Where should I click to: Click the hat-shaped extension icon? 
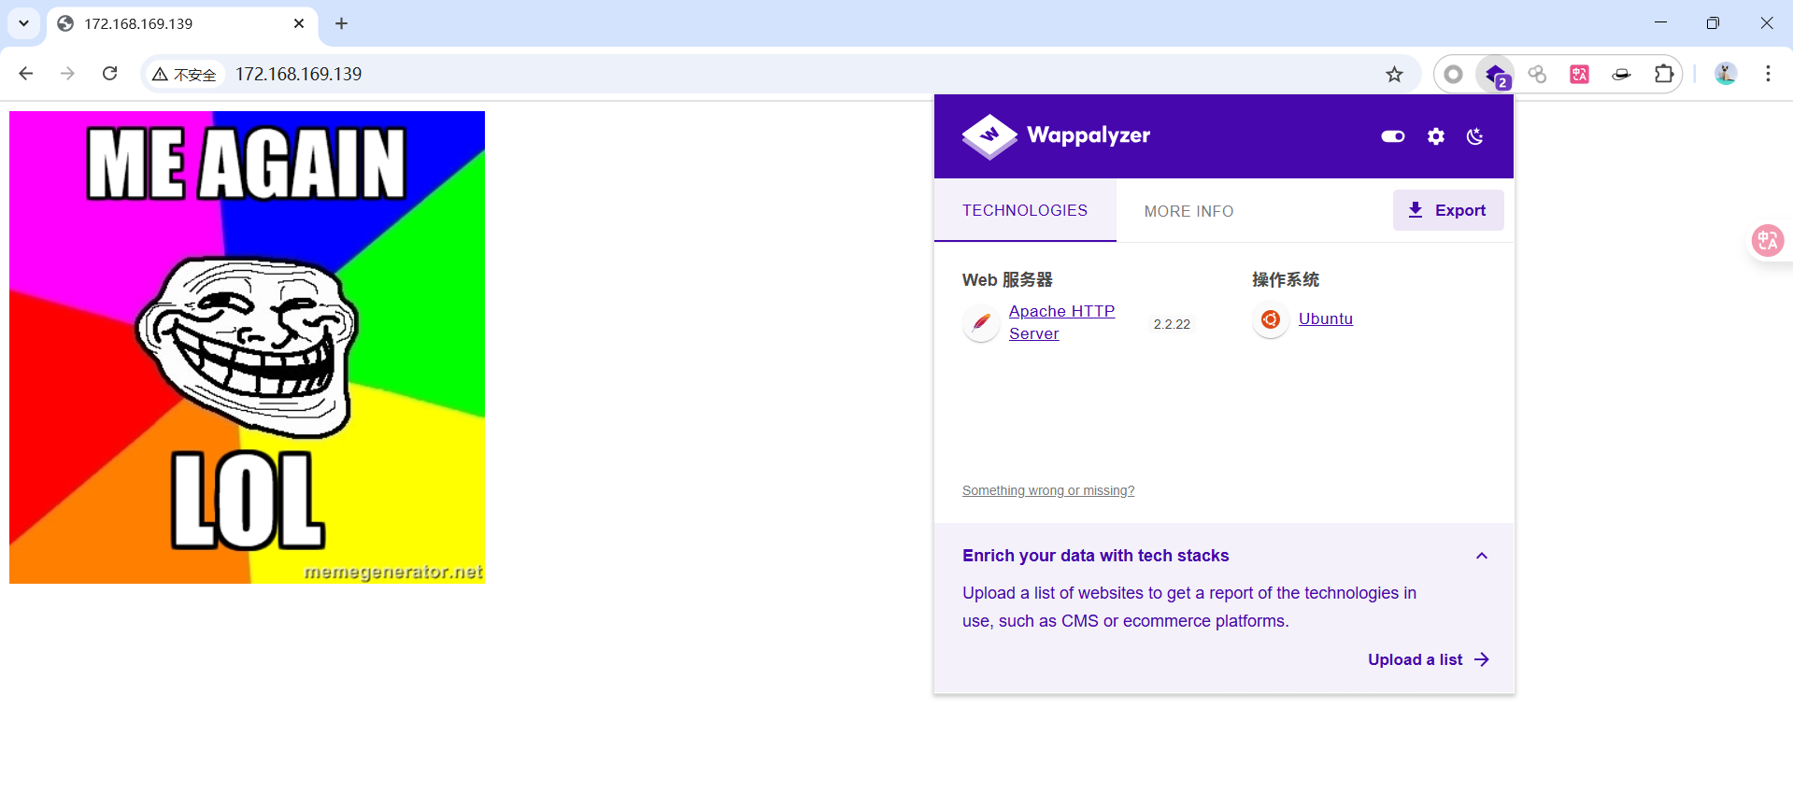click(1621, 75)
